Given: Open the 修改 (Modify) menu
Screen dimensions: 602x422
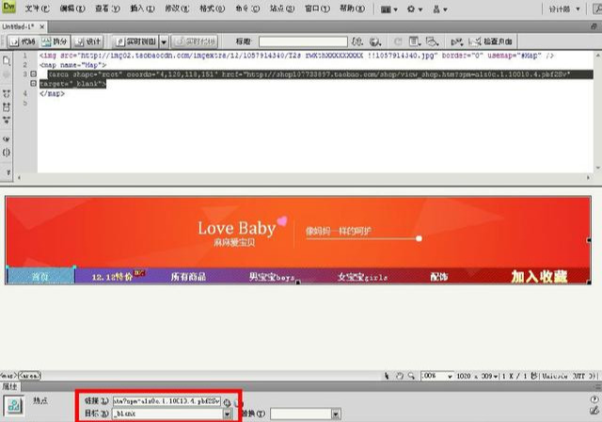Looking at the screenshot, I should pyautogui.click(x=177, y=8).
